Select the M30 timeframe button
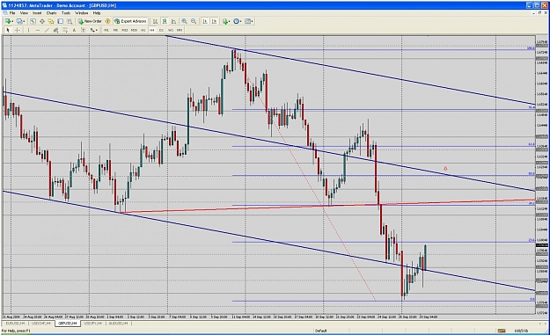The width and height of the screenshot is (550, 335). coord(134,30)
